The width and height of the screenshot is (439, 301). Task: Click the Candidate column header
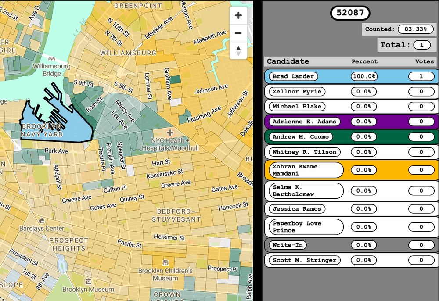288,61
